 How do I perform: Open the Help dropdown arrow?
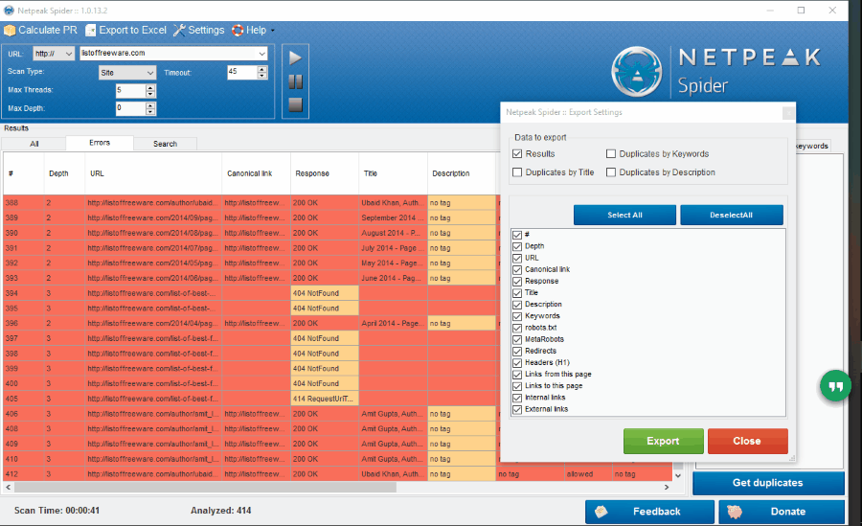pos(273,31)
